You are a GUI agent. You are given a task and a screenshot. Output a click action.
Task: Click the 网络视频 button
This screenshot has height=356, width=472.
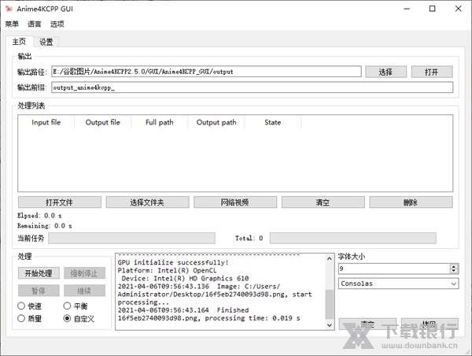[x=234, y=202]
